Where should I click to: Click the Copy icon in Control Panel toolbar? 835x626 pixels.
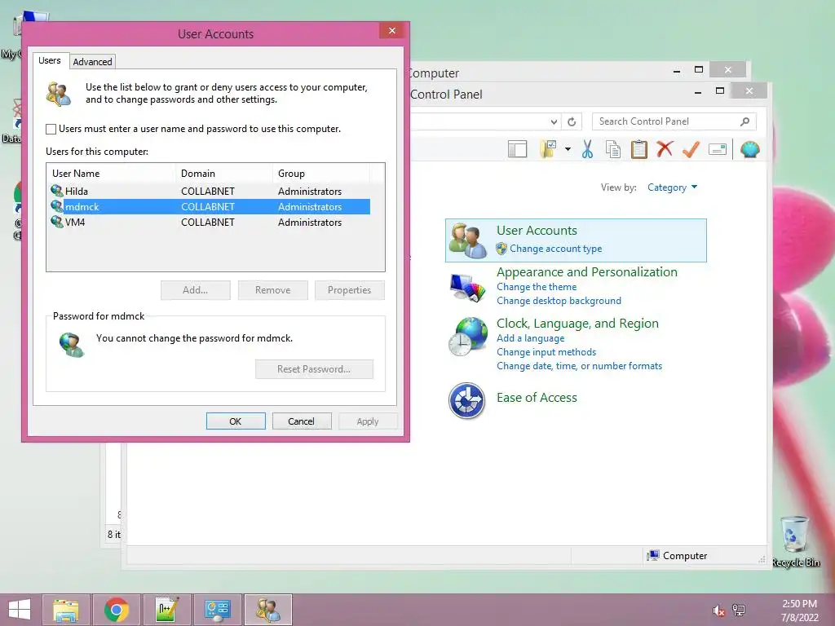[613, 150]
